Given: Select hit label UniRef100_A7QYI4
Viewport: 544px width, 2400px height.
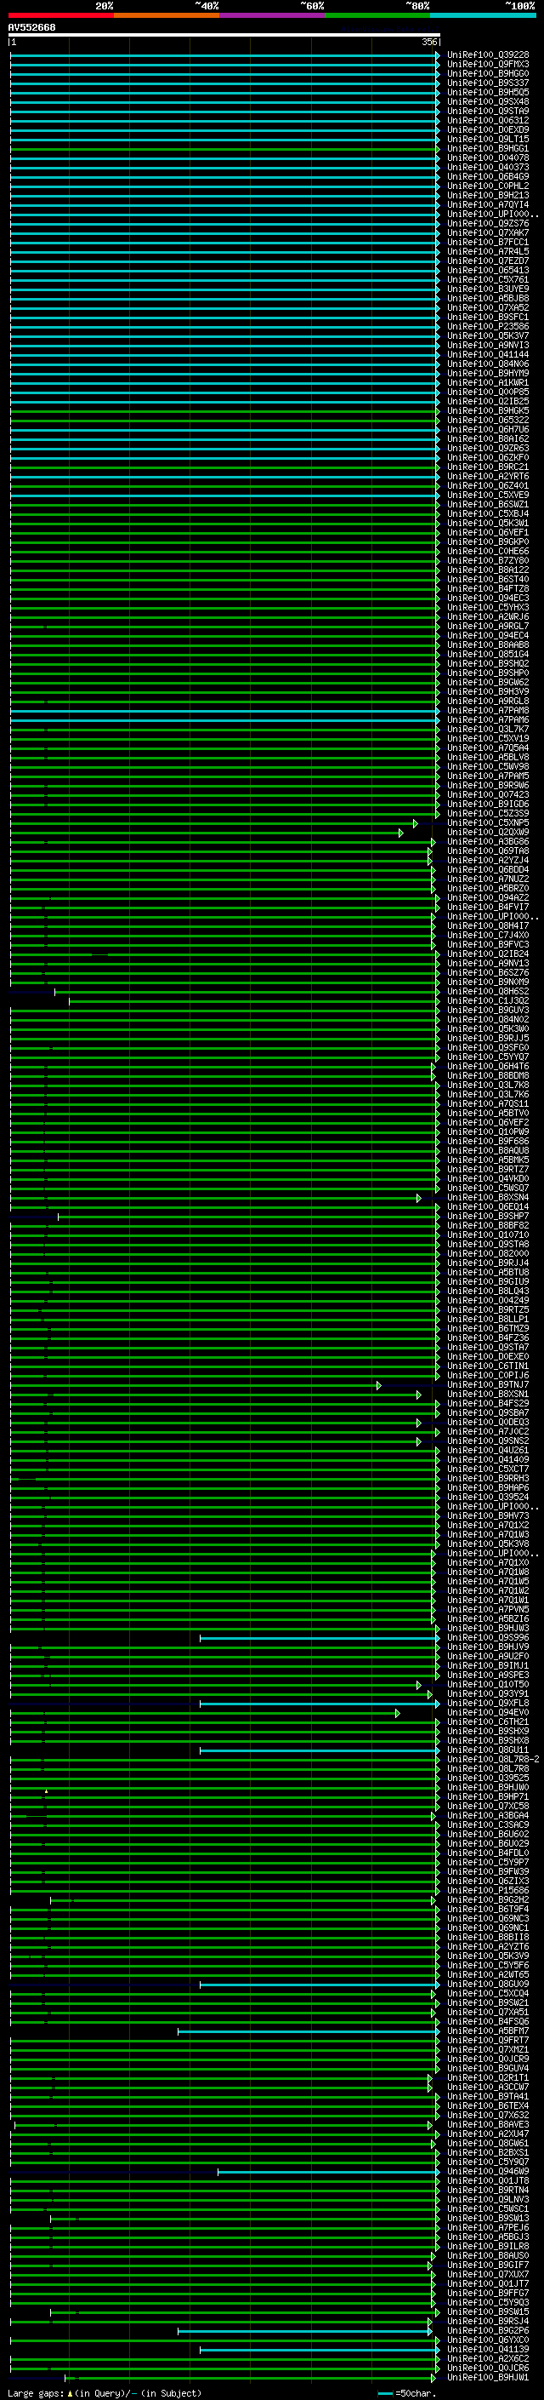Looking at the screenshot, I should pos(487,205).
